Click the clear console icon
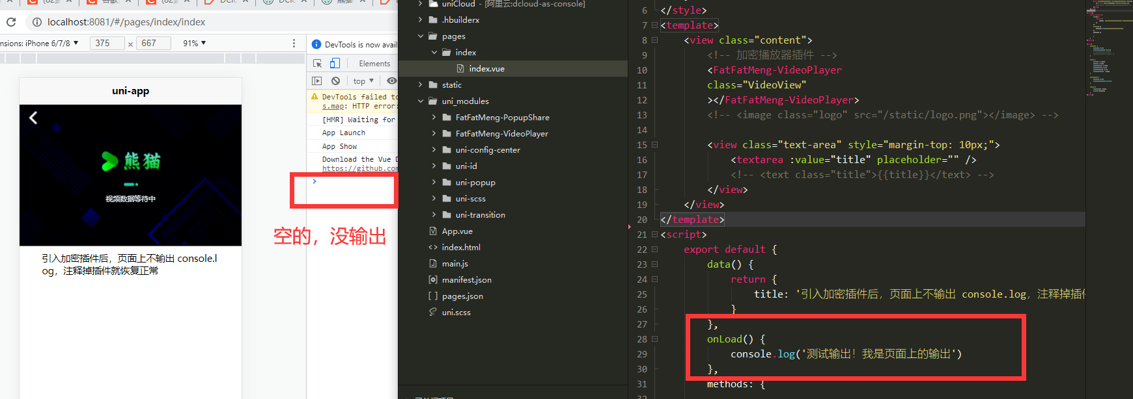This screenshot has width=1133, height=399. [x=335, y=81]
